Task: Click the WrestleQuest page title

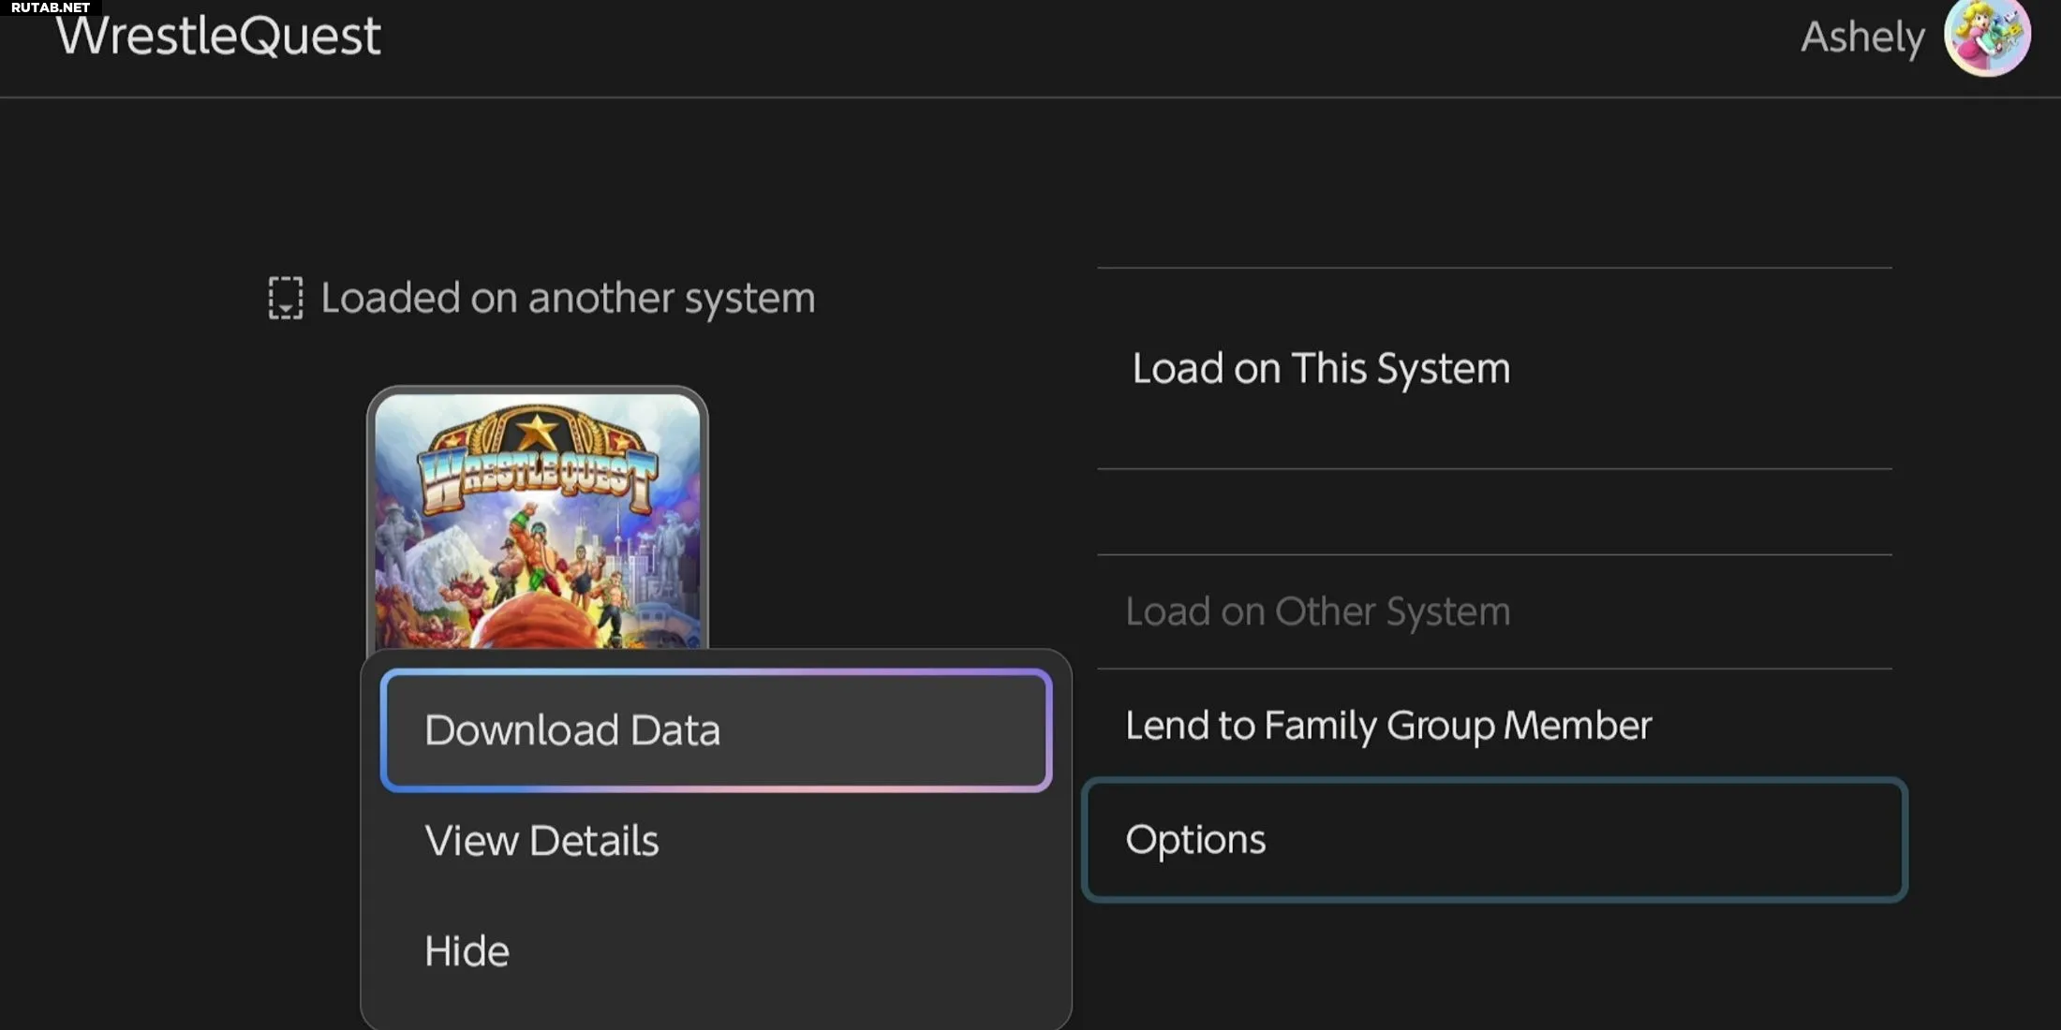Action: [x=218, y=36]
